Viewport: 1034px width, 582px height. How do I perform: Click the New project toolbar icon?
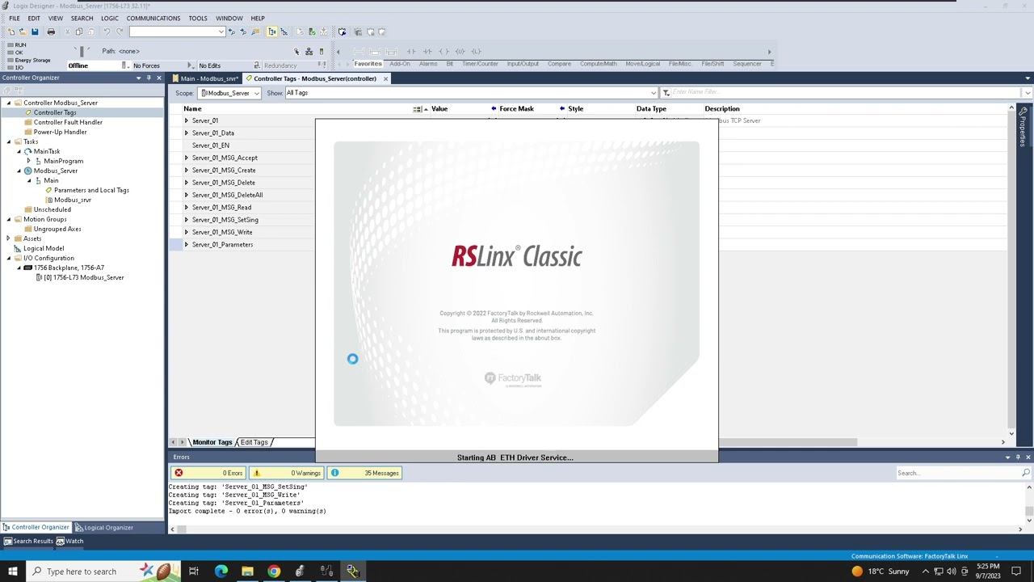(x=11, y=32)
